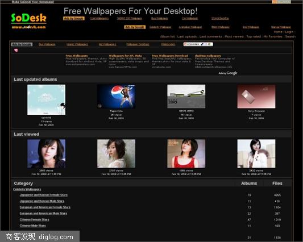This screenshot has height=242, width=303.
Task: Click the Wallpapers for XP, Vista ad
Action: (125, 56)
